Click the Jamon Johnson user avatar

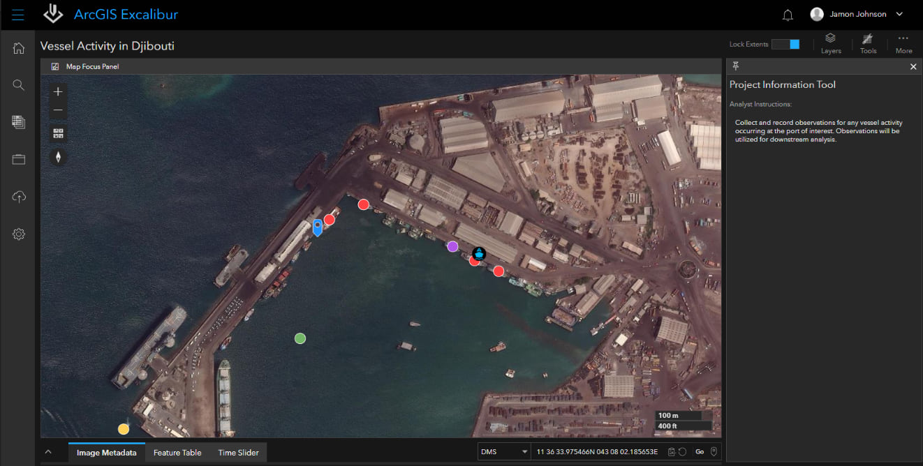817,14
